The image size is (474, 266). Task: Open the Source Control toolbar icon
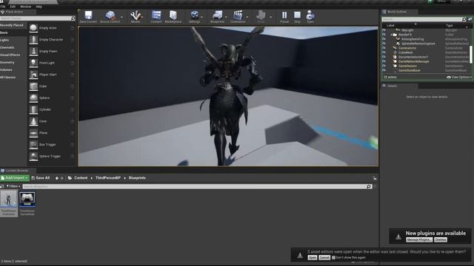pyautogui.click(x=110, y=15)
